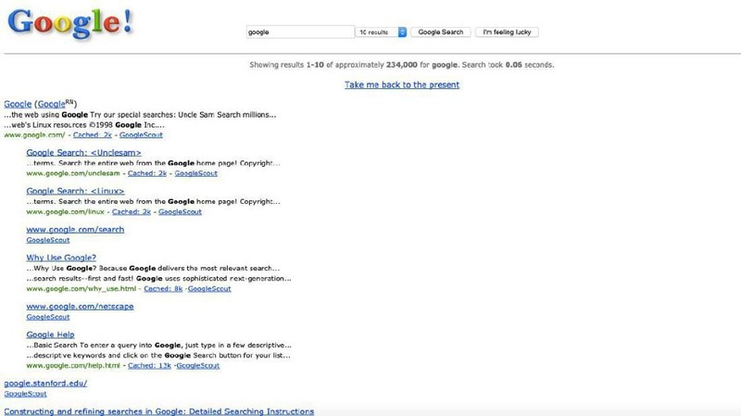Click the search query input field

point(300,32)
